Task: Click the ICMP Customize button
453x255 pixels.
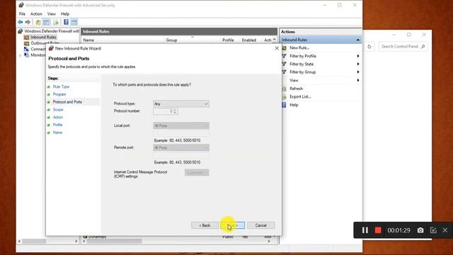Action: point(197,173)
